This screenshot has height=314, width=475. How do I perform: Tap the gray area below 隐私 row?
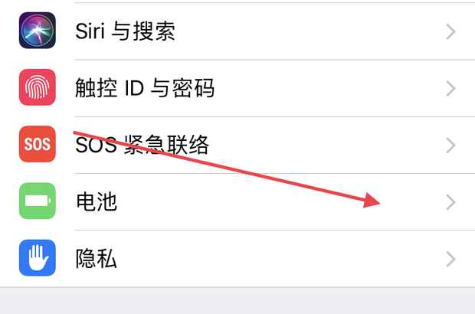pyautogui.click(x=237, y=301)
